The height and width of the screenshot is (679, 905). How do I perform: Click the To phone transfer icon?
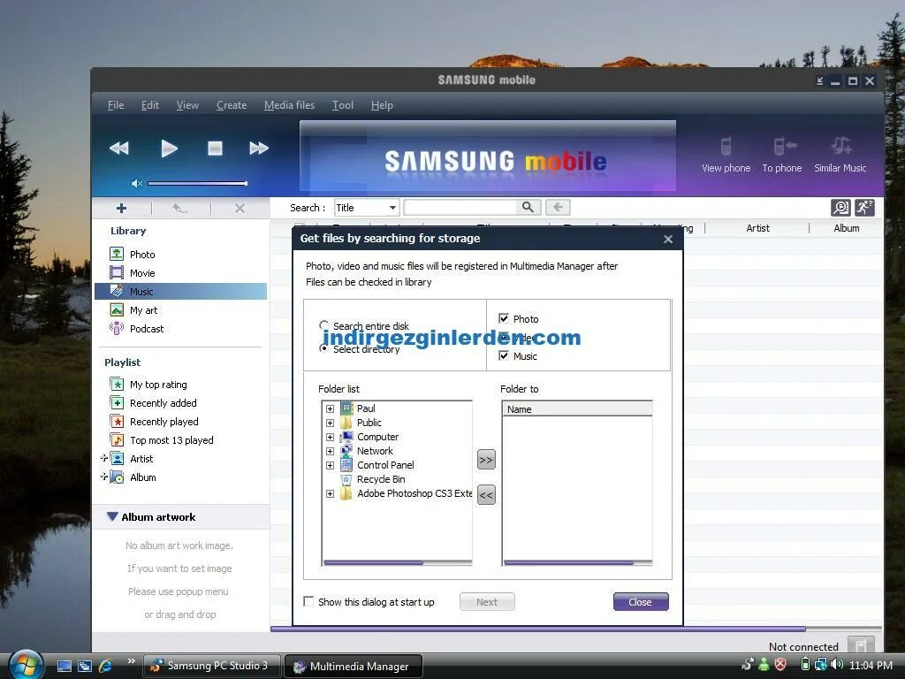click(782, 150)
